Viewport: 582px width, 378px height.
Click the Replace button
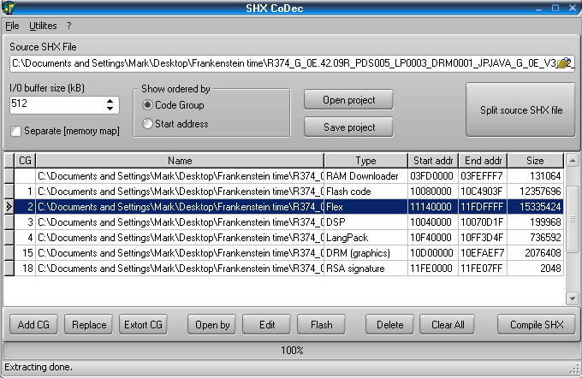[x=89, y=325]
